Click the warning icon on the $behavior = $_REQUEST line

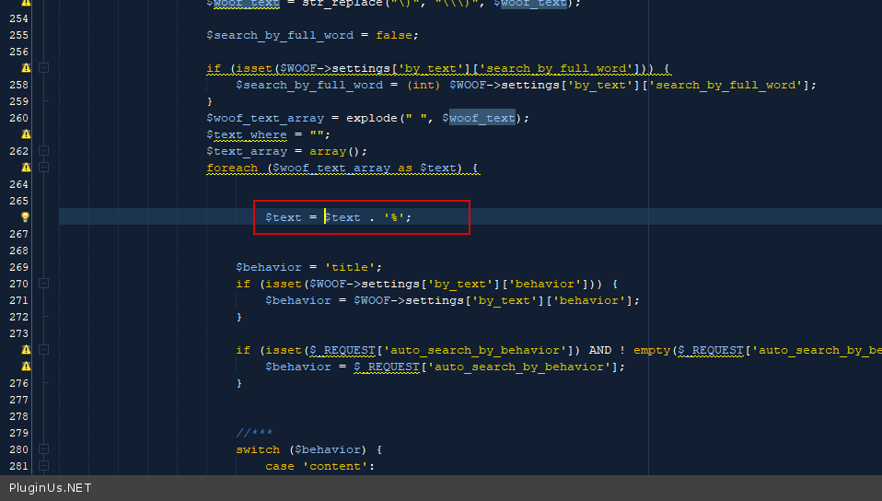click(x=26, y=367)
